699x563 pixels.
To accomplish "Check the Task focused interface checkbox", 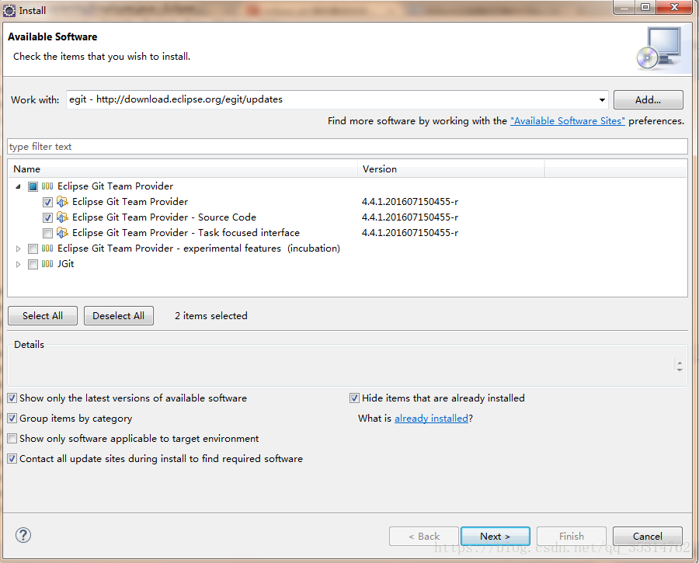I will (47, 233).
